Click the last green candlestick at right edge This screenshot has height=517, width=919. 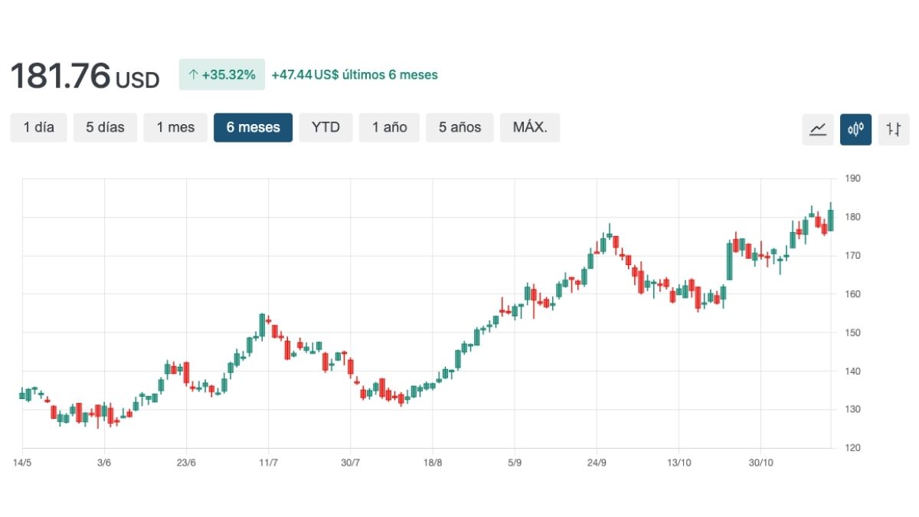[x=830, y=220]
